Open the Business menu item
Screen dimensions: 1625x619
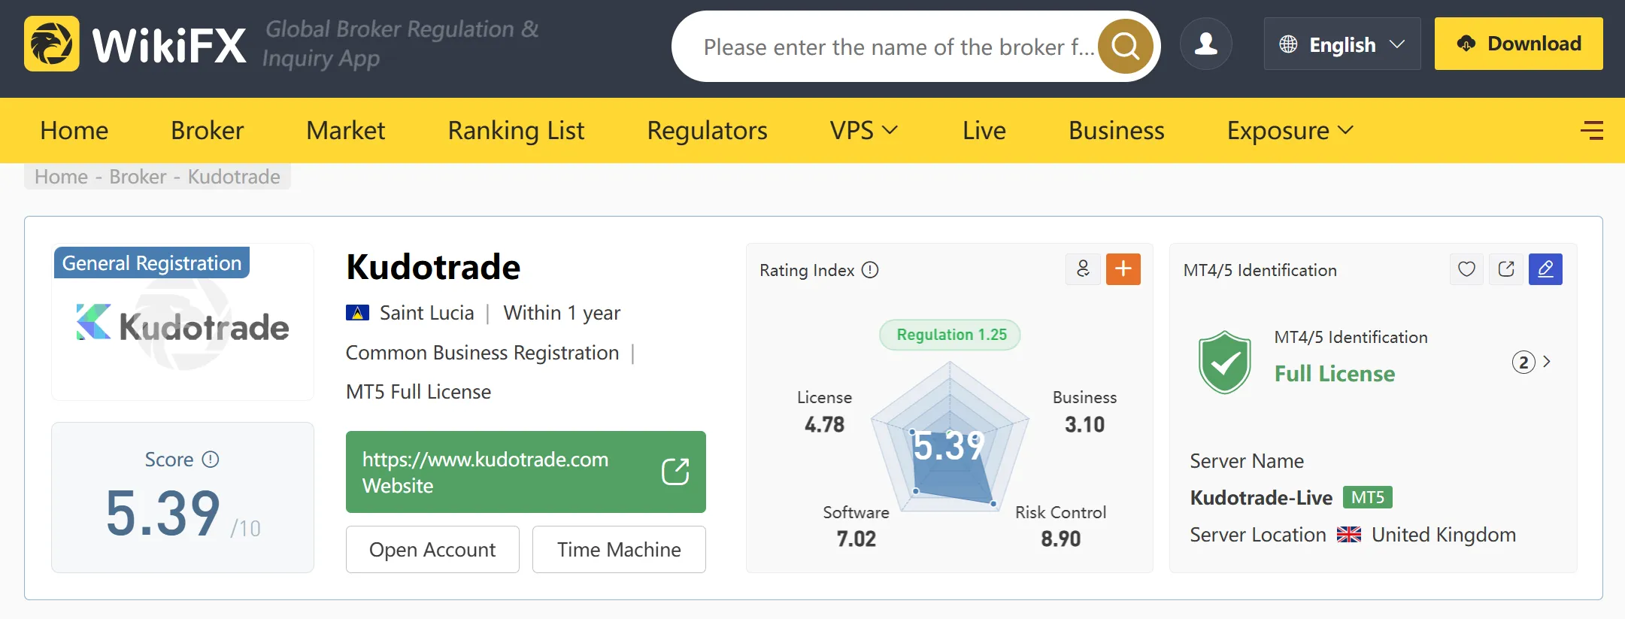[1117, 131]
